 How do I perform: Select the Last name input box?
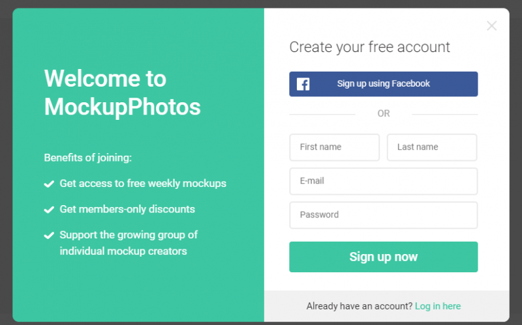pos(431,147)
